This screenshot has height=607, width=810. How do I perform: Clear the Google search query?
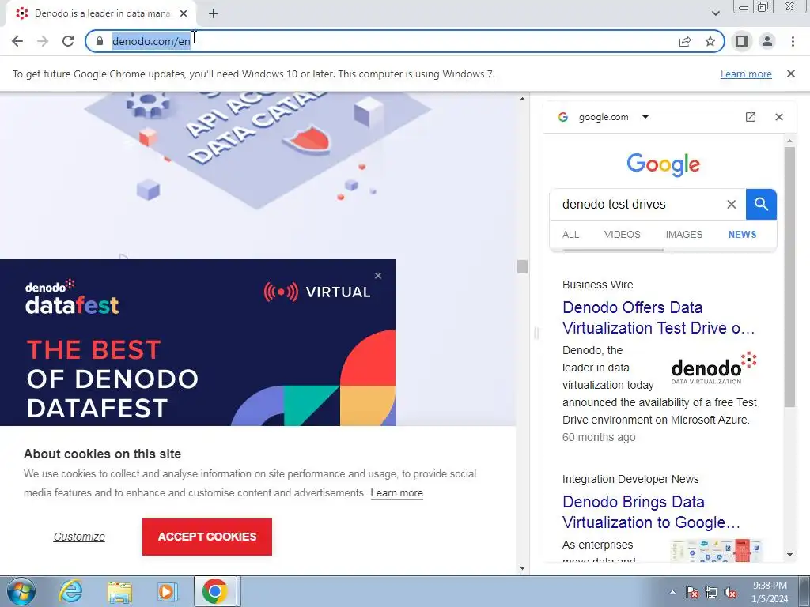tap(731, 205)
